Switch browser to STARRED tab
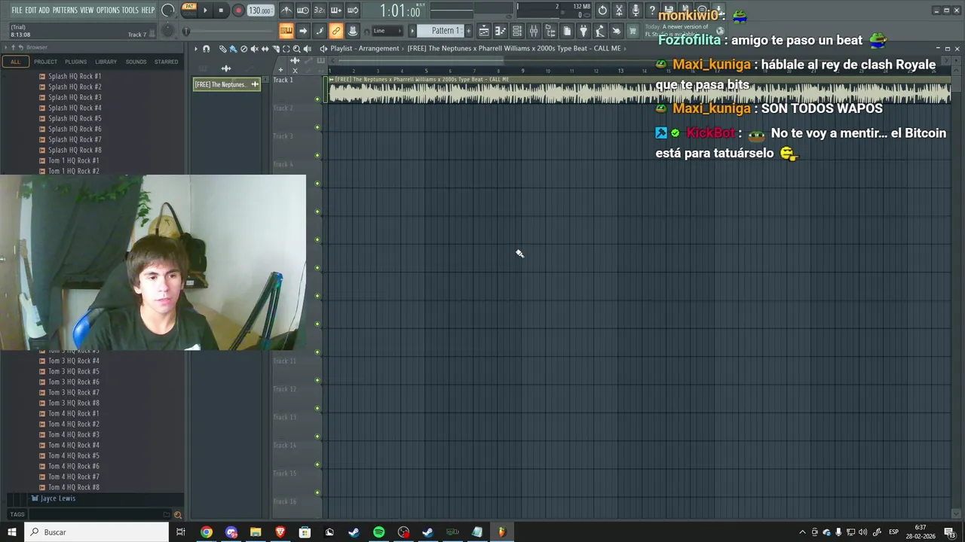Screen dimensions: 965x542 tap(166, 62)
